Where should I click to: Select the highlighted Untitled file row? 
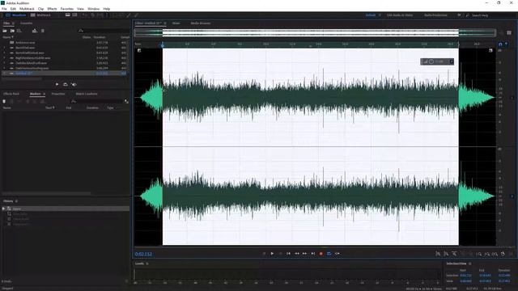(x=65, y=74)
